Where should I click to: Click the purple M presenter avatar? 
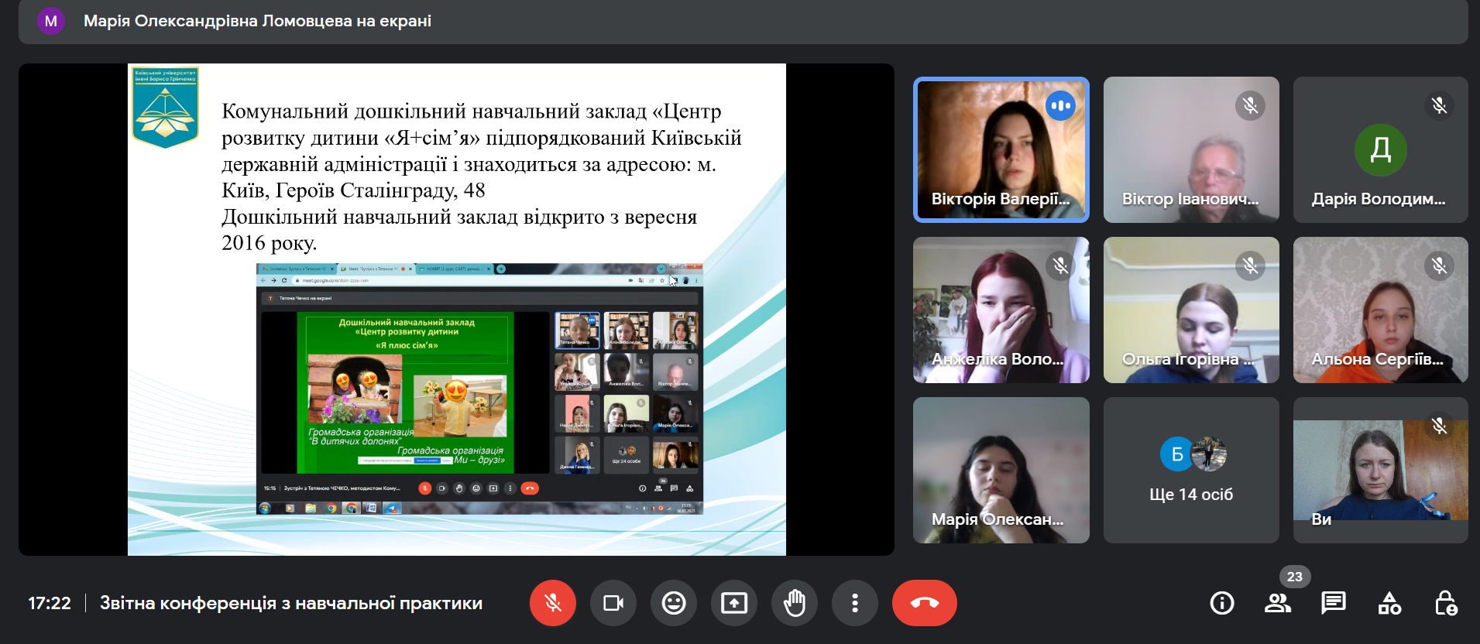click(x=51, y=21)
